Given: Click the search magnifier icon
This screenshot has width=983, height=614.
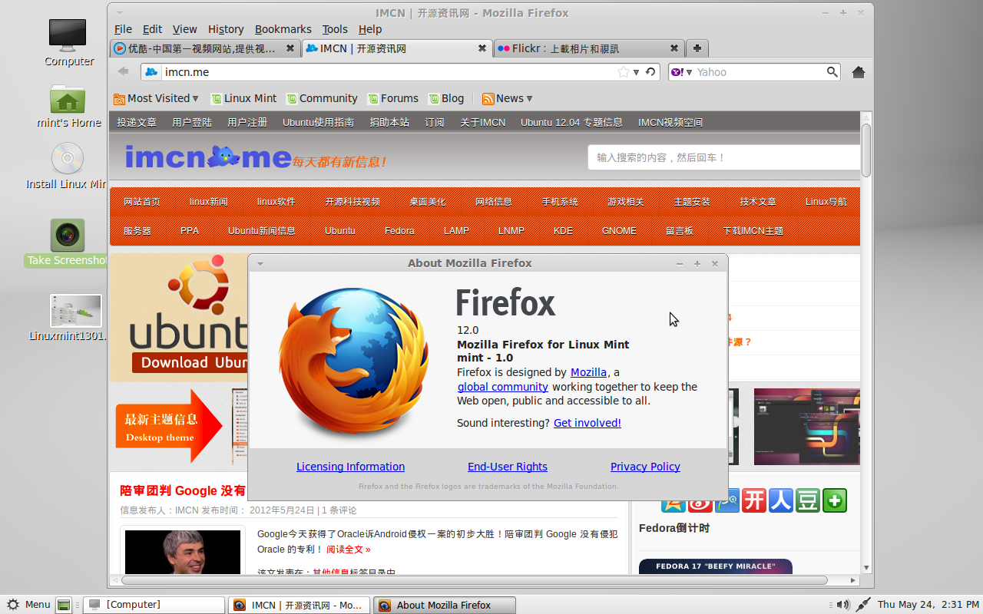Looking at the screenshot, I should pos(832,72).
